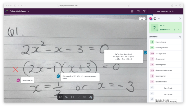This screenshot has height=107, width=187.
Task: Click the 'this expands to' comment text
Action: 79,77
